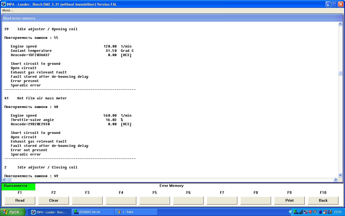The height and width of the screenshot is (216, 345).
Task: Click the 'Error not present' status line
Action: [29, 150]
